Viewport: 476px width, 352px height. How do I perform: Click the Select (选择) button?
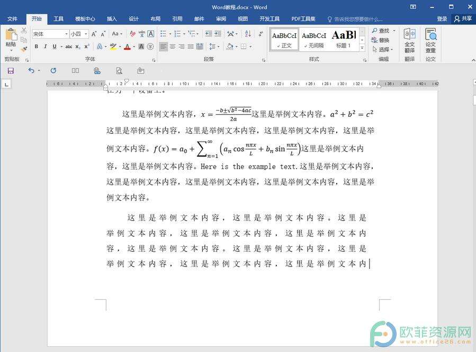click(382, 49)
